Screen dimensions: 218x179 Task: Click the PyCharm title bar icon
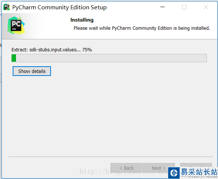coord(6,7)
